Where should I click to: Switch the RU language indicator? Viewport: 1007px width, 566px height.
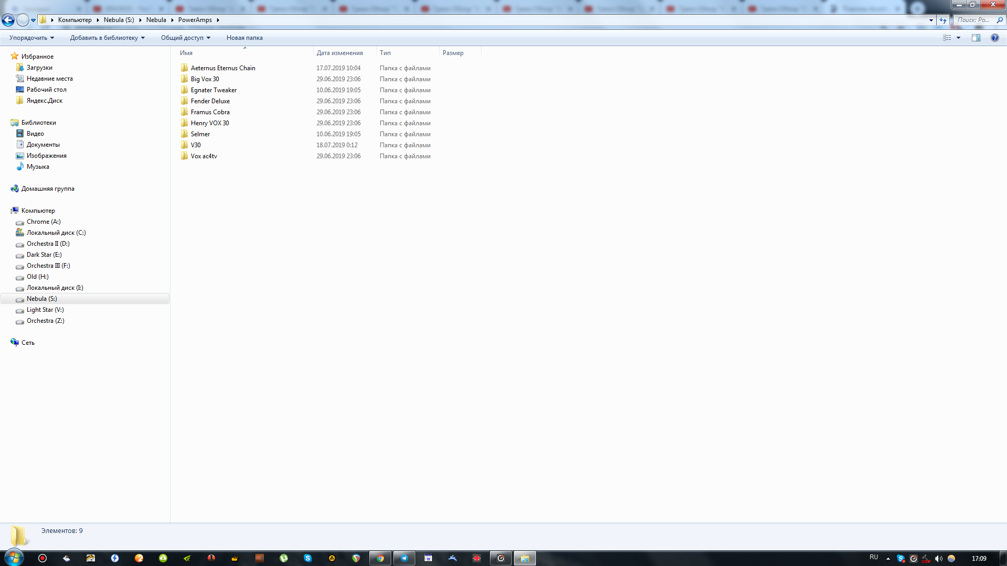tap(874, 558)
